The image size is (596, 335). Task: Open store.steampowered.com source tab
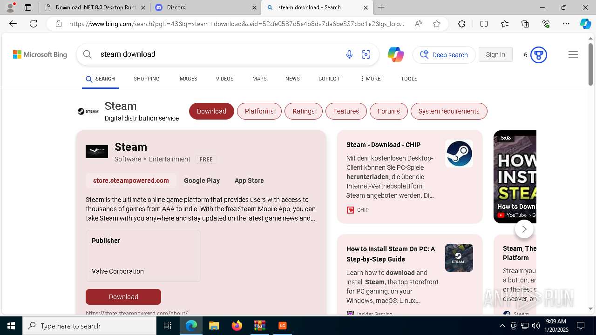131,181
